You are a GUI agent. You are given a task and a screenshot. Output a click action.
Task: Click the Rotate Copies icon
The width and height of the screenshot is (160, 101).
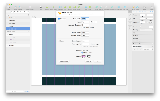[54, 7]
